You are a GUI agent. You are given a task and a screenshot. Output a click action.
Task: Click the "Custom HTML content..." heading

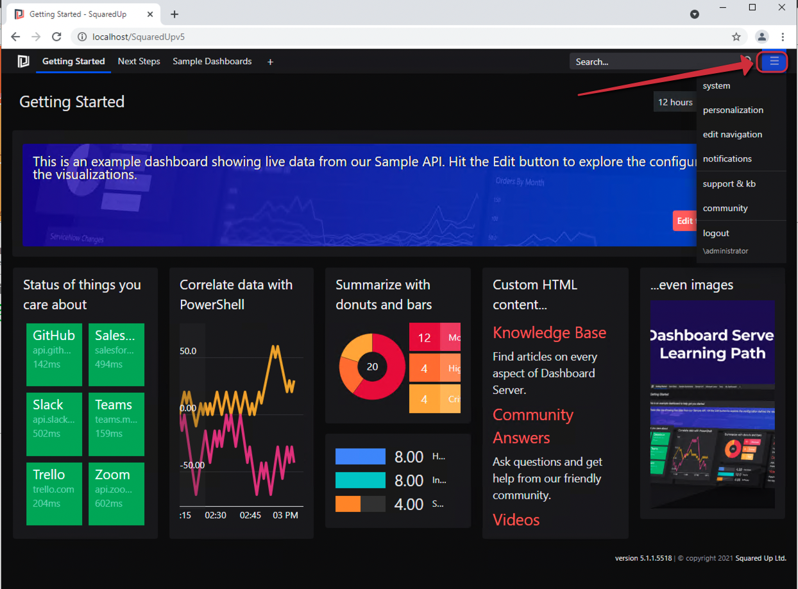tap(535, 294)
